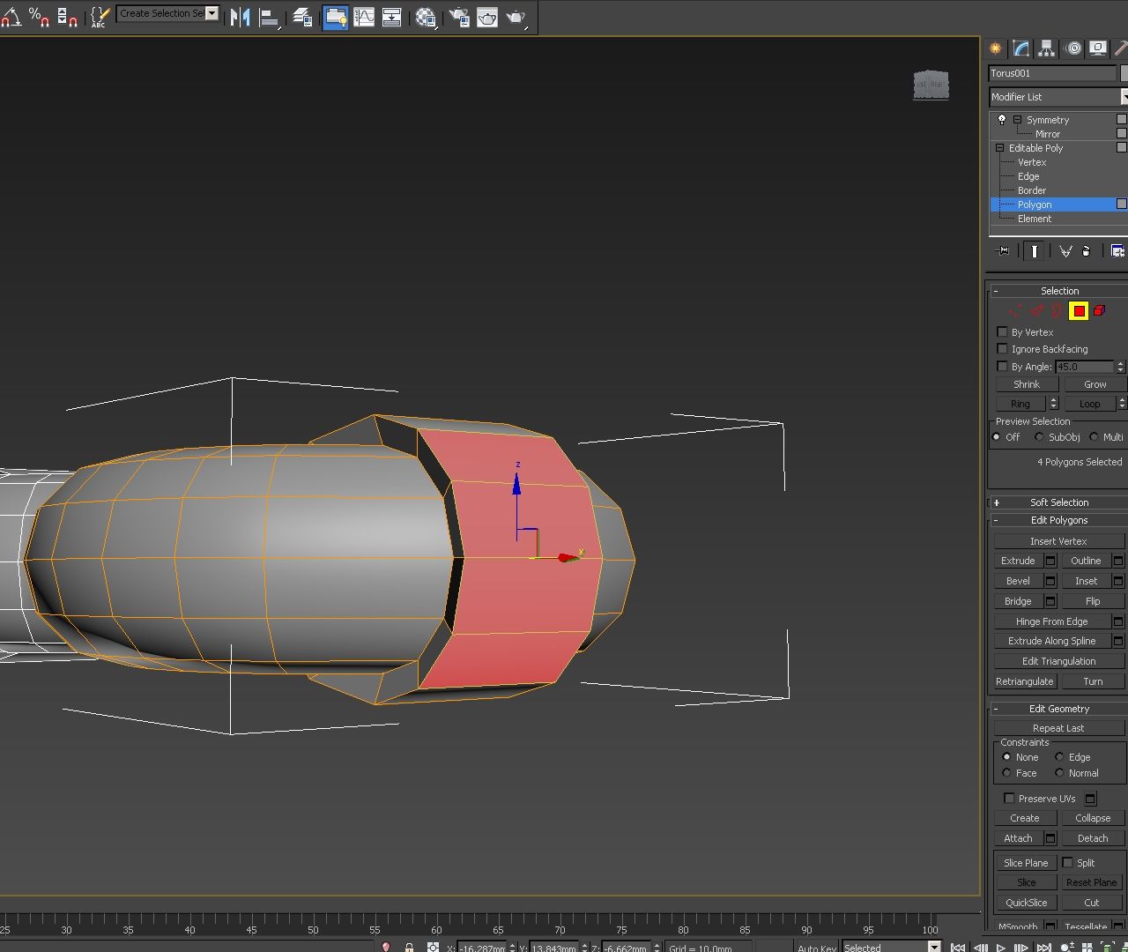Select the Face constraint radio button
1128x952 pixels.
coord(1006,773)
